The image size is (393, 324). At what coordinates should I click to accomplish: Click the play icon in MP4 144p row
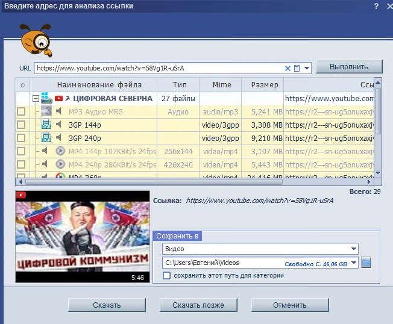click(60, 151)
